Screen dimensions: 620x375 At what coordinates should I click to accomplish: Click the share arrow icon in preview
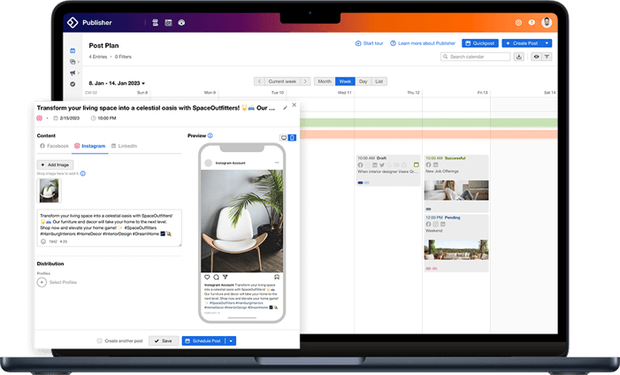click(x=225, y=277)
